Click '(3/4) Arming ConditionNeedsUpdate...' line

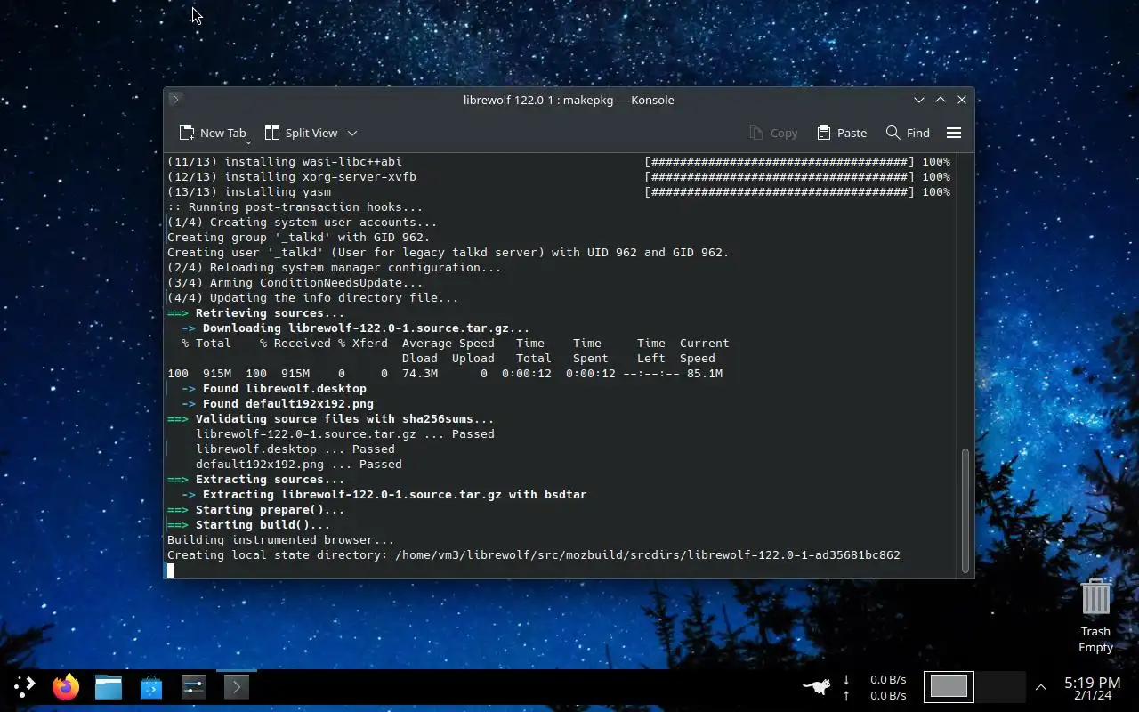tap(295, 283)
